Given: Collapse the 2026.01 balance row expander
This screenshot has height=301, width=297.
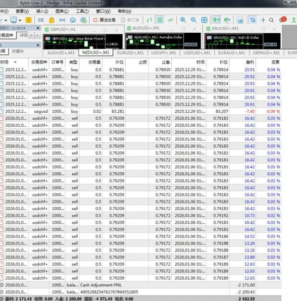Looking at the screenshot, I should [x=1, y=285].
